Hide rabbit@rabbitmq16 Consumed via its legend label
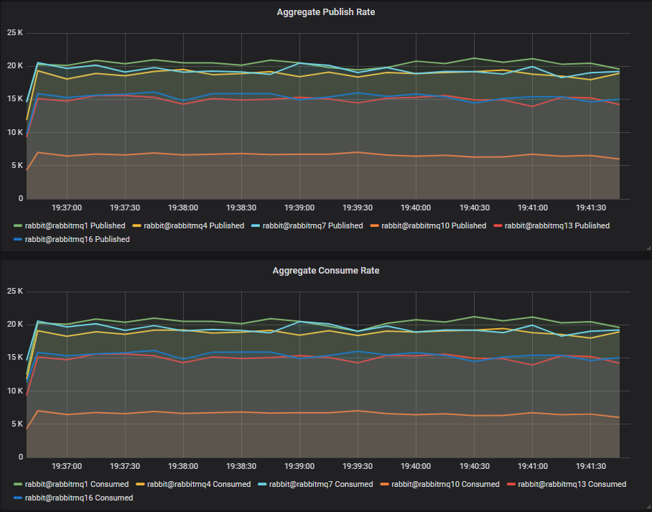 coord(79,498)
